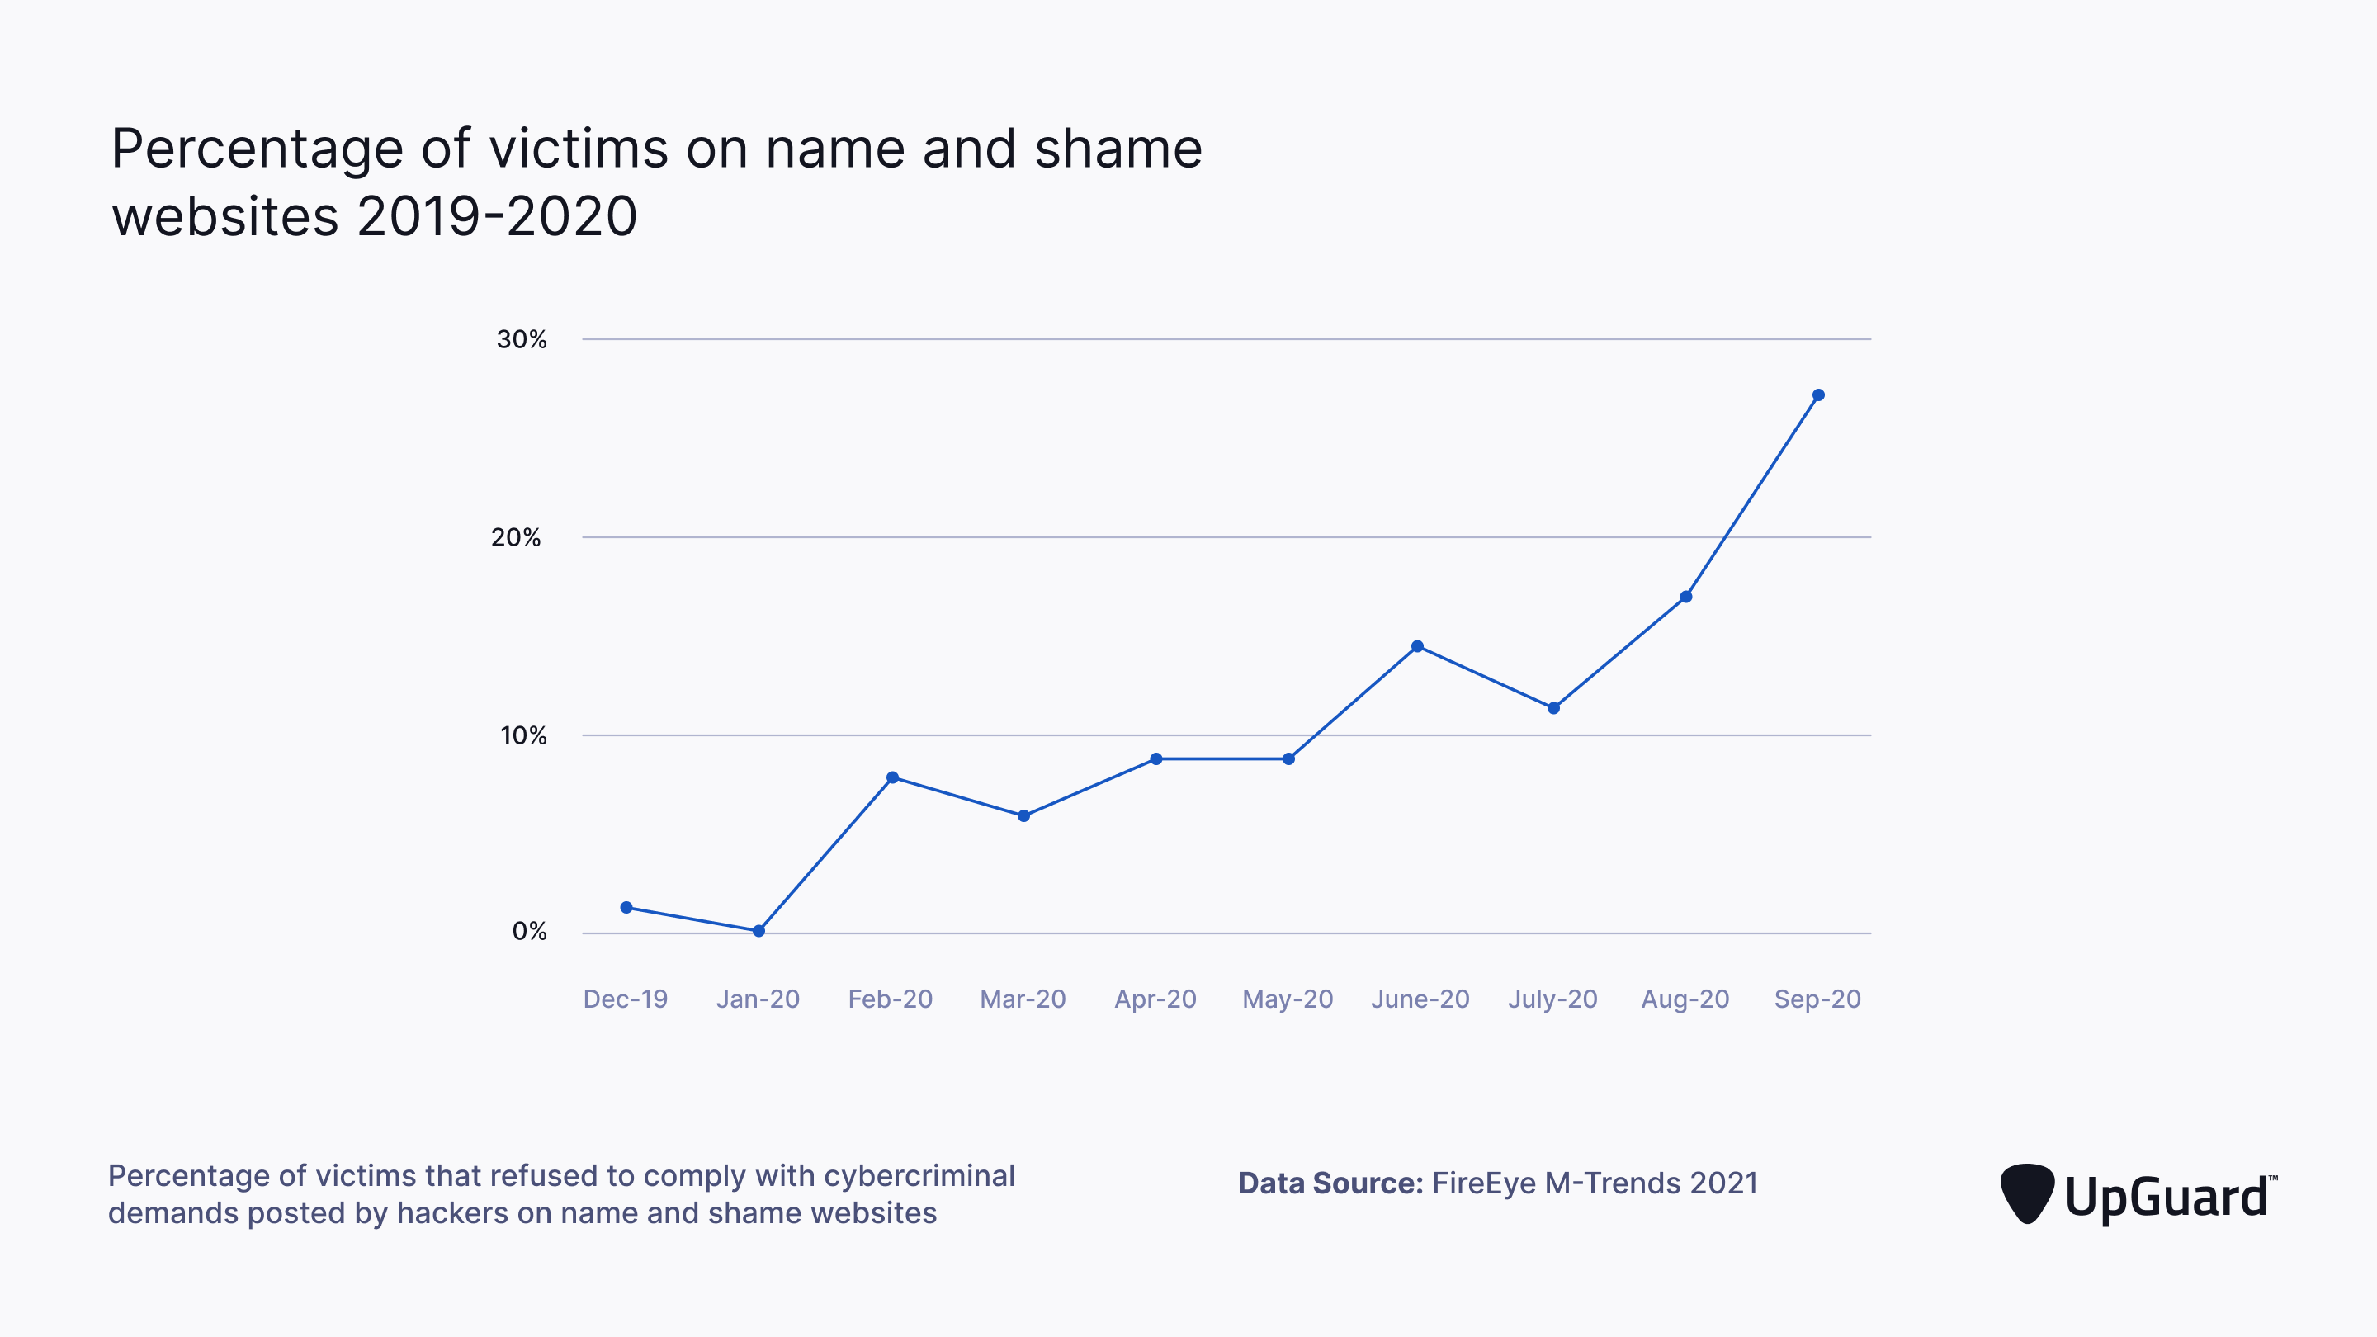Click the 'July-20' axis label
The width and height of the screenshot is (2377, 1337).
pyautogui.click(x=1553, y=999)
